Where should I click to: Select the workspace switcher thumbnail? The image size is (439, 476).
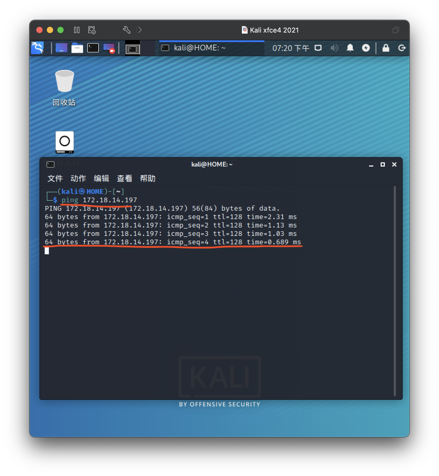[132, 48]
